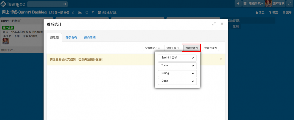This screenshot has height=120, width=294.
Task: Dismiss the yellow warning message
Action: click(221, 59)
